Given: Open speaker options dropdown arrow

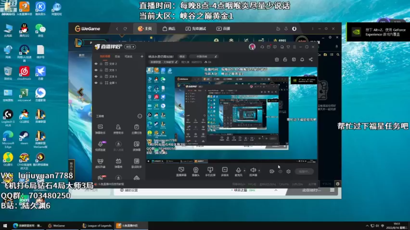Looking at the screenshot, I should pos(259,171).
